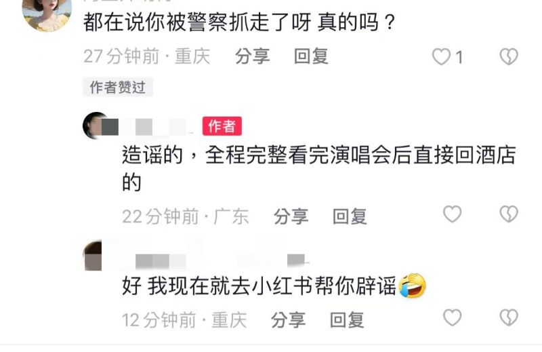Viewport: 542px width, 352px height.
Task: Reply to the 12分钟前 comment
Action: click(347, 320)
